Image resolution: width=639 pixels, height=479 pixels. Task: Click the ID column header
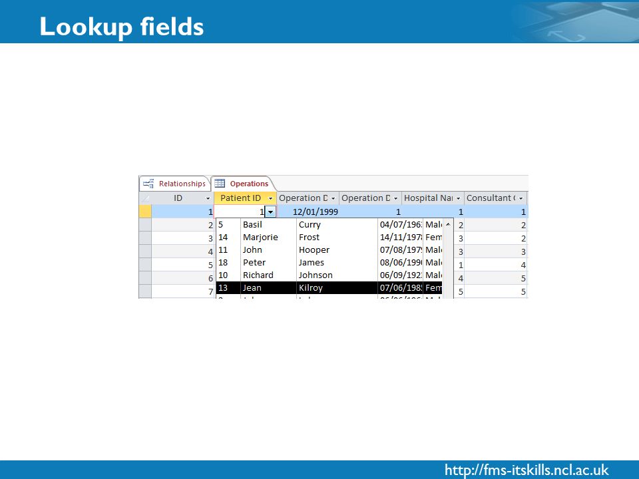(x=182, y=198)
